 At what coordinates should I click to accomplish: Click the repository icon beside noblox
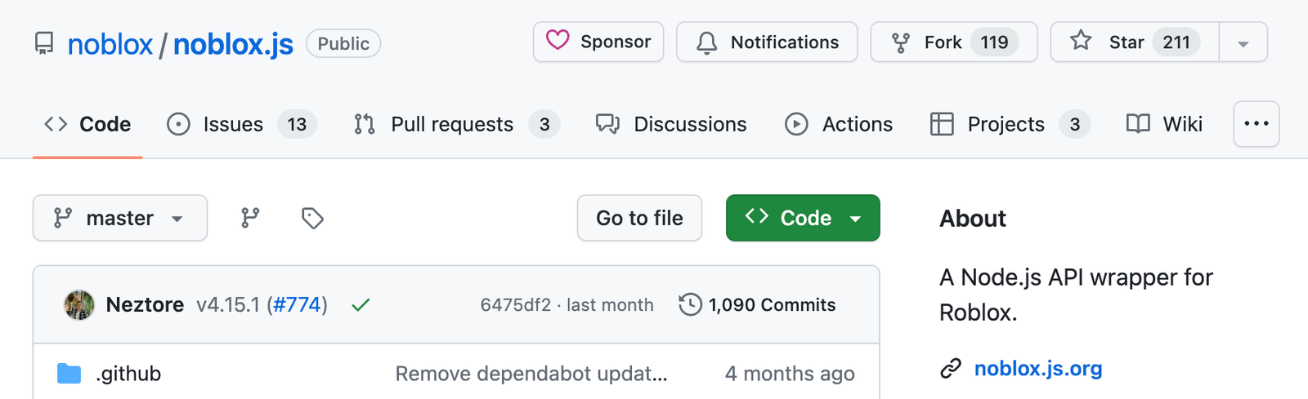coord(44,43)
